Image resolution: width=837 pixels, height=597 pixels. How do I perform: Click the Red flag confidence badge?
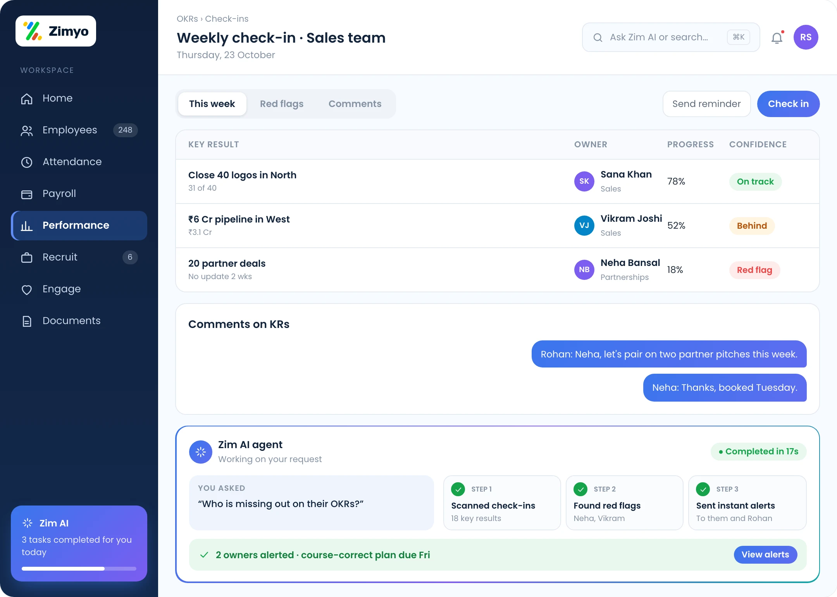point(754,270)
